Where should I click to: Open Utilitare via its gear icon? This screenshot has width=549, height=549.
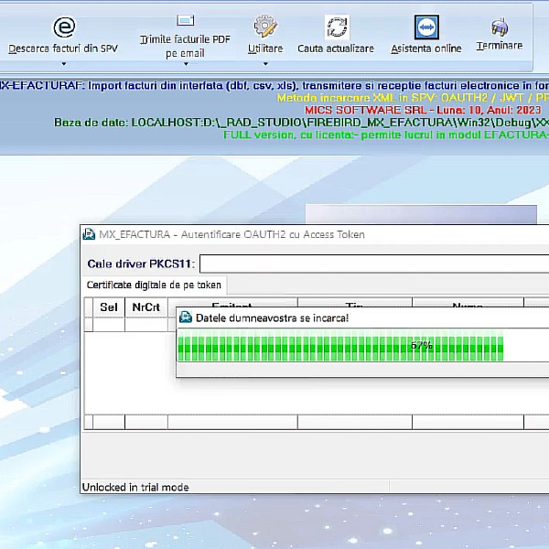click(265, 26)
